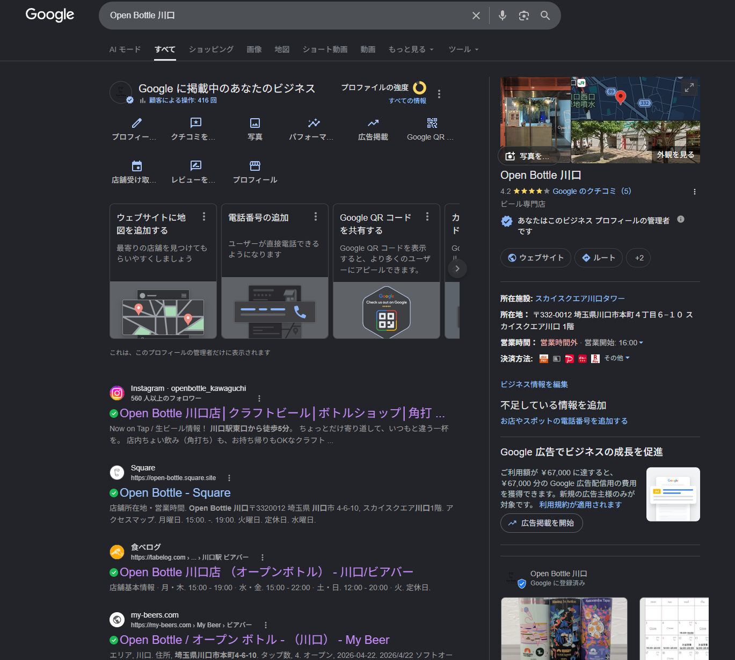Open the ビジネス情報を編集 link
The width and height of the screenshot is (735, 660).
tap(534, 385)
